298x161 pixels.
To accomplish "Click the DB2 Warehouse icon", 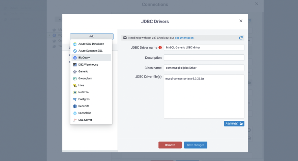I will pyautogui.click(x=75, y=65).
